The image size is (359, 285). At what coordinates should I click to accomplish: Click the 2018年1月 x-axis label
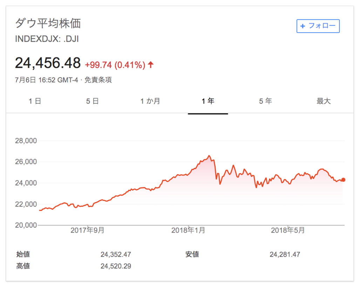pos(188,230)
